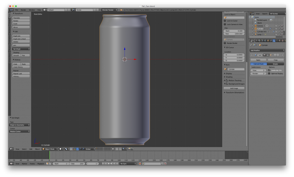Open the Add Modifier dropdown
Image resolution: width=294 pixels, height=177 pixels.
[267, 50]
